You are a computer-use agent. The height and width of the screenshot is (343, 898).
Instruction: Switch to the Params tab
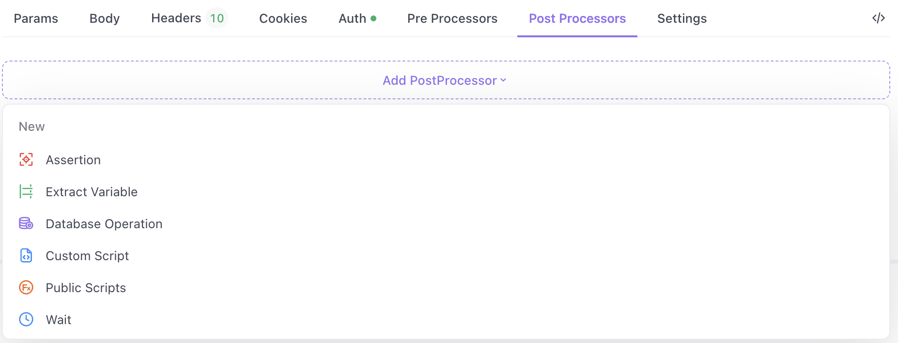(x=36, y=18)
